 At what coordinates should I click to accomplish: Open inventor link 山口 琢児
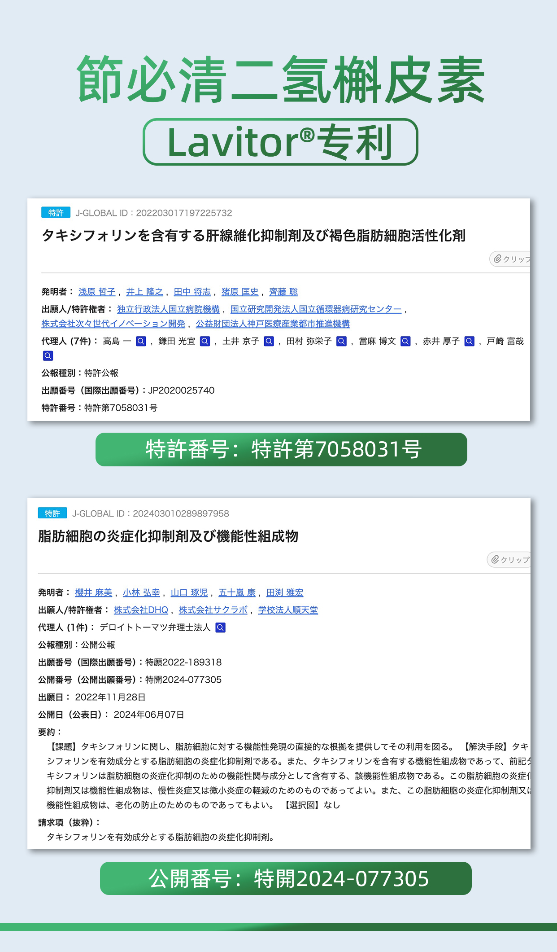pos(189,592)
